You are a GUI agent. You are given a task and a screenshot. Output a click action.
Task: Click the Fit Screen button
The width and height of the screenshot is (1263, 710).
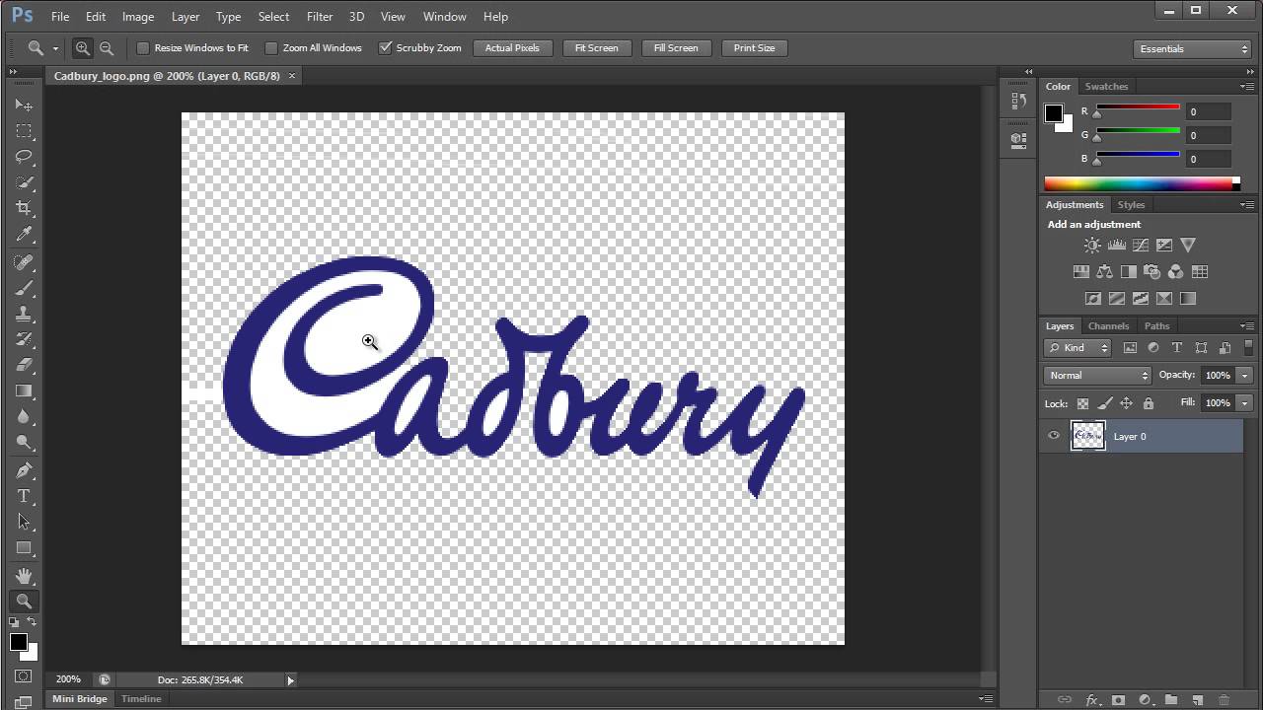point(596,47)
